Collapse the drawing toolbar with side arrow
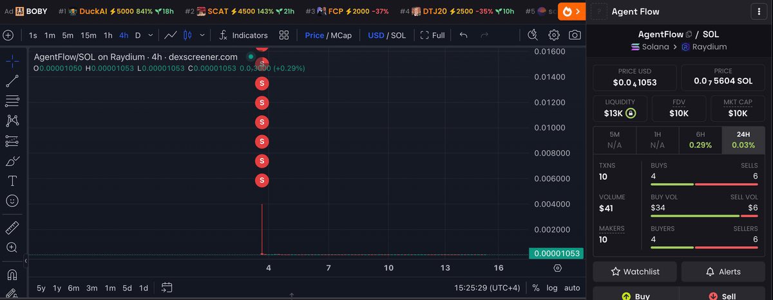Viewport: 773px width, 300px height. (26, 261)
